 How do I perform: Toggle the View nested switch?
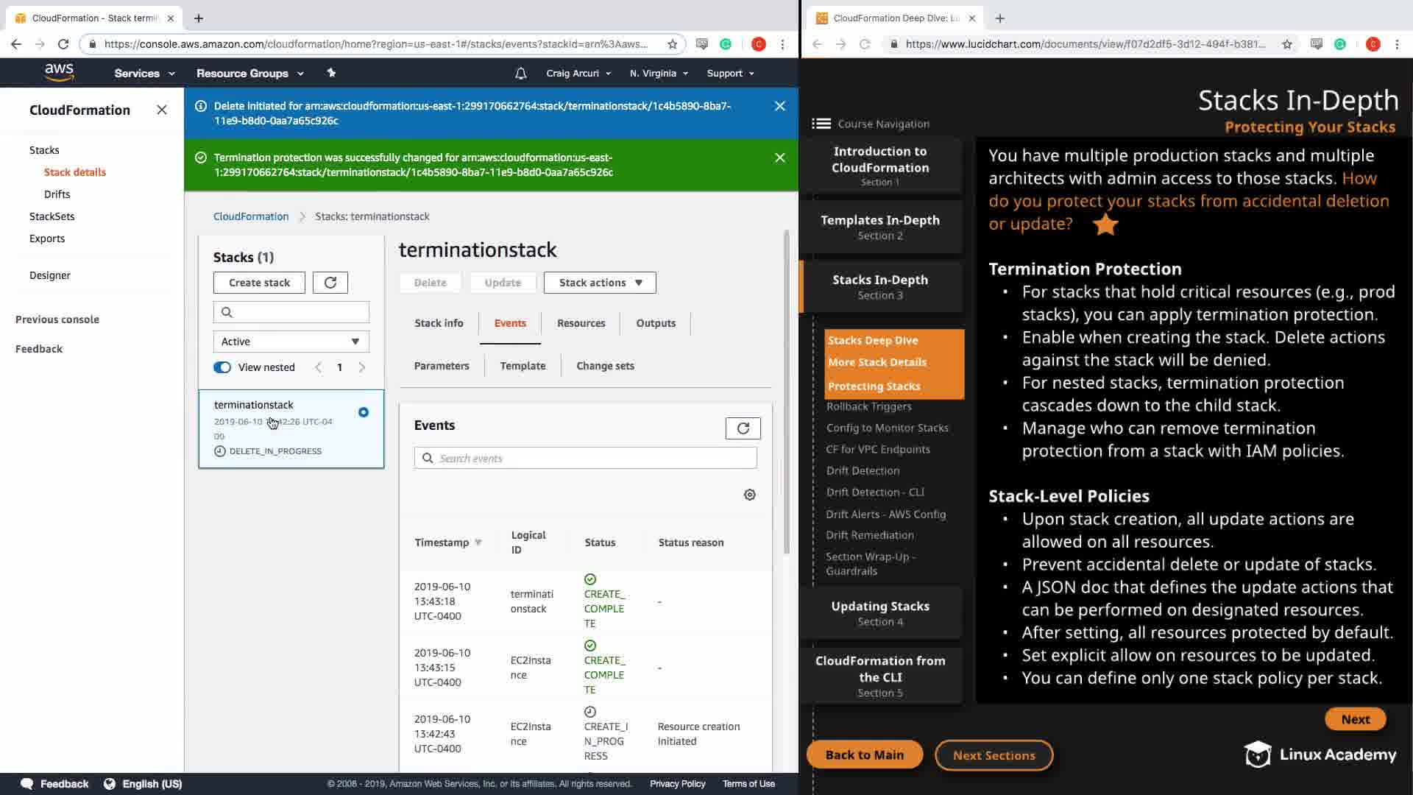[222, 367]
